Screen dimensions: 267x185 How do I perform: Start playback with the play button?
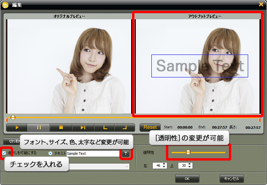[17, 127]
